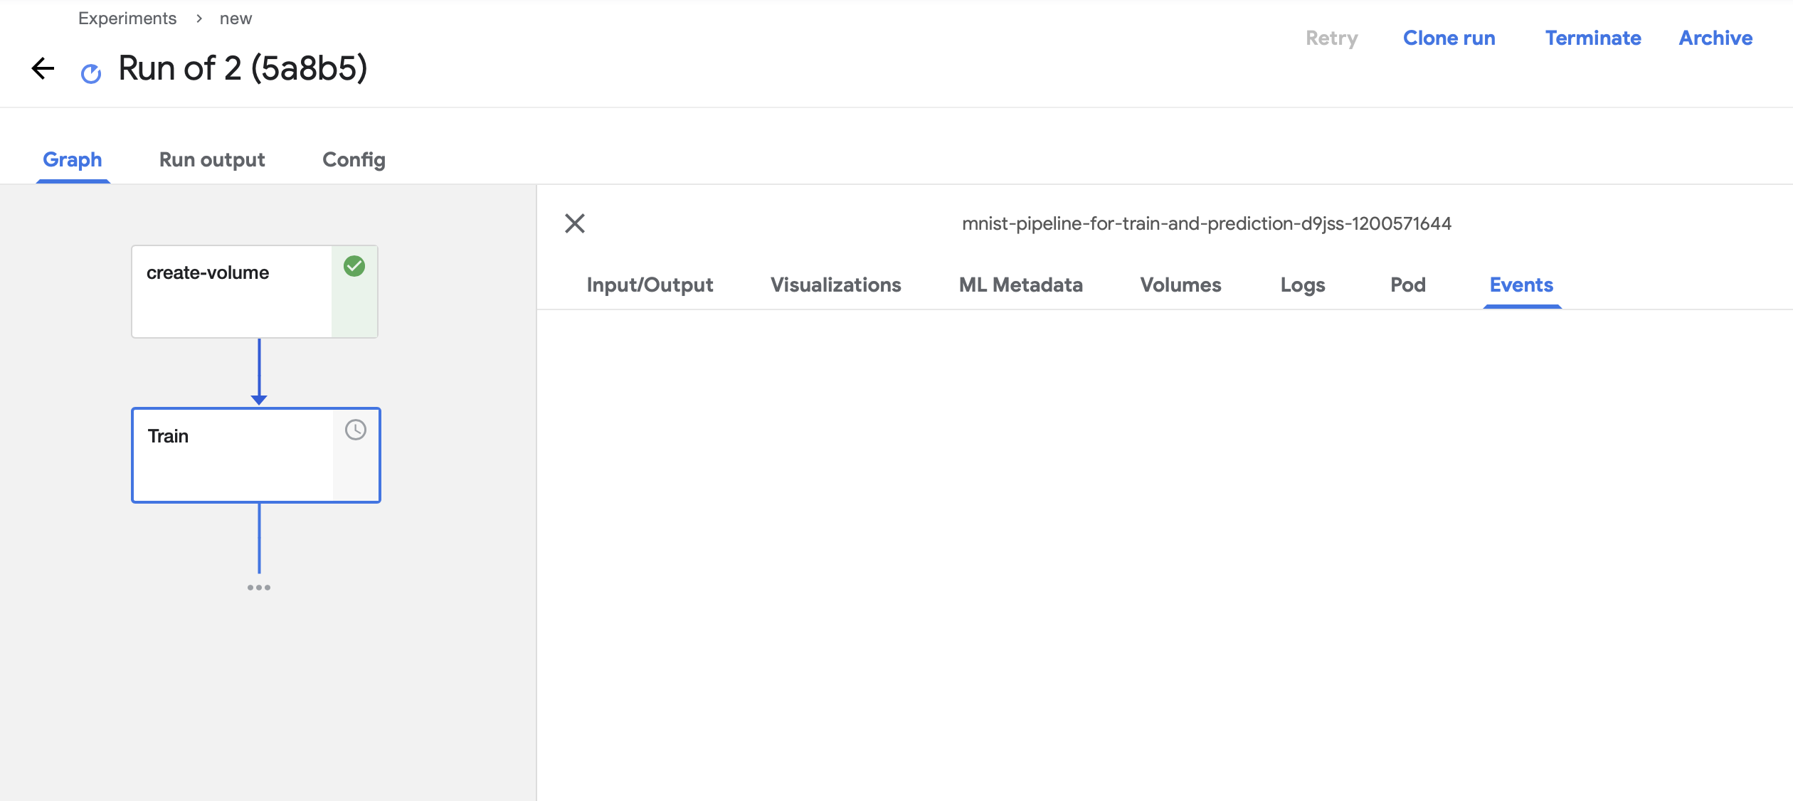
Task: Open the Logs tab
Action: pyautogui.click(x=1303, y=285)
